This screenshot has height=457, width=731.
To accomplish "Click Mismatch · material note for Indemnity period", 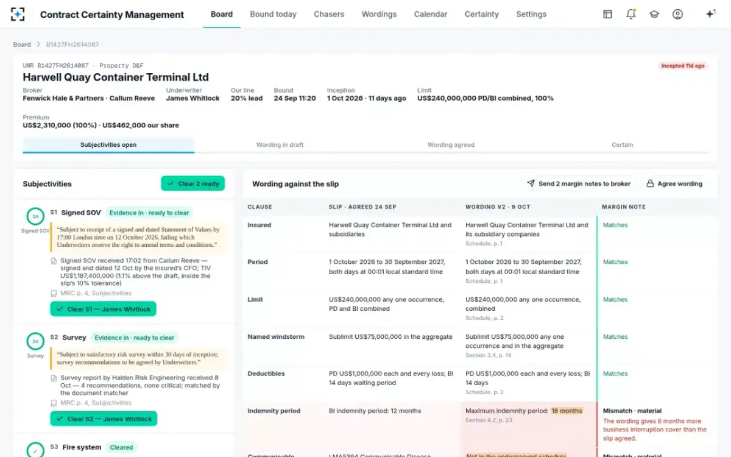I will coord(632,411).
